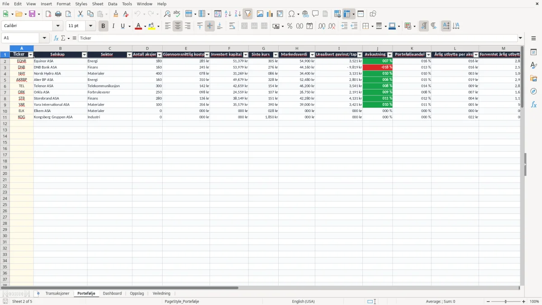Open the font size dropdown

(91, 26)
